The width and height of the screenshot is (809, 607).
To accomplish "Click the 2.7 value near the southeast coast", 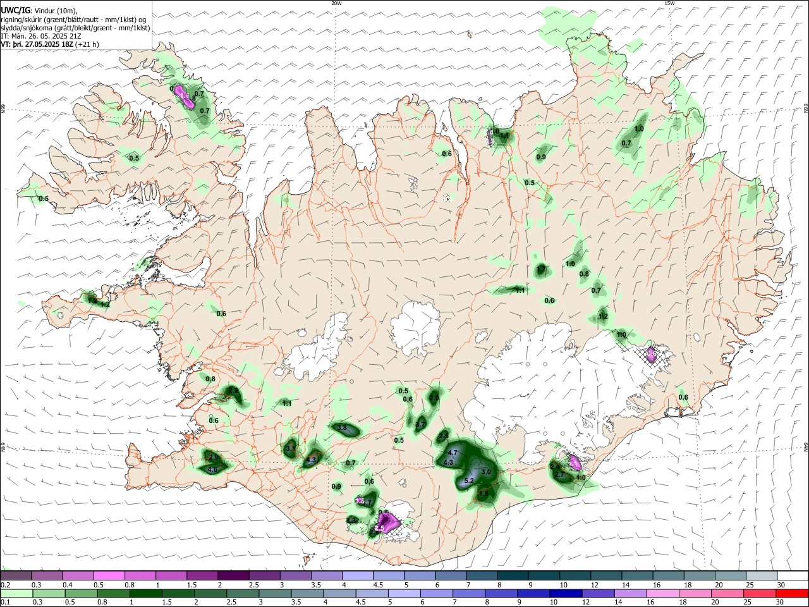I will pyautogui.click(x=559, y=474).
